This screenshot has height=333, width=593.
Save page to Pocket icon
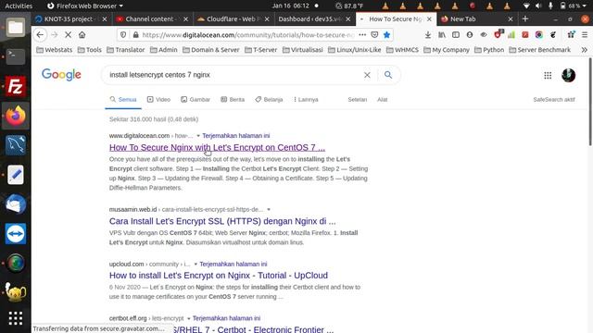coord(374,35)
